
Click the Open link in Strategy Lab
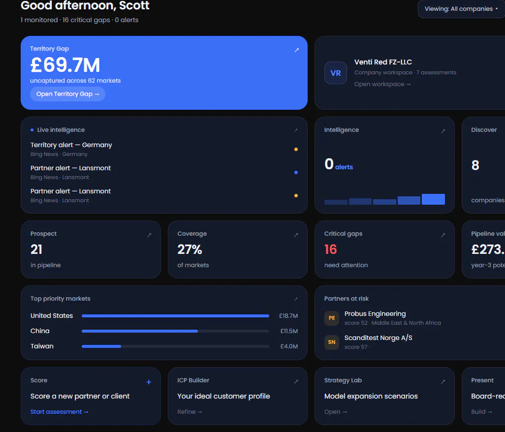336,412
